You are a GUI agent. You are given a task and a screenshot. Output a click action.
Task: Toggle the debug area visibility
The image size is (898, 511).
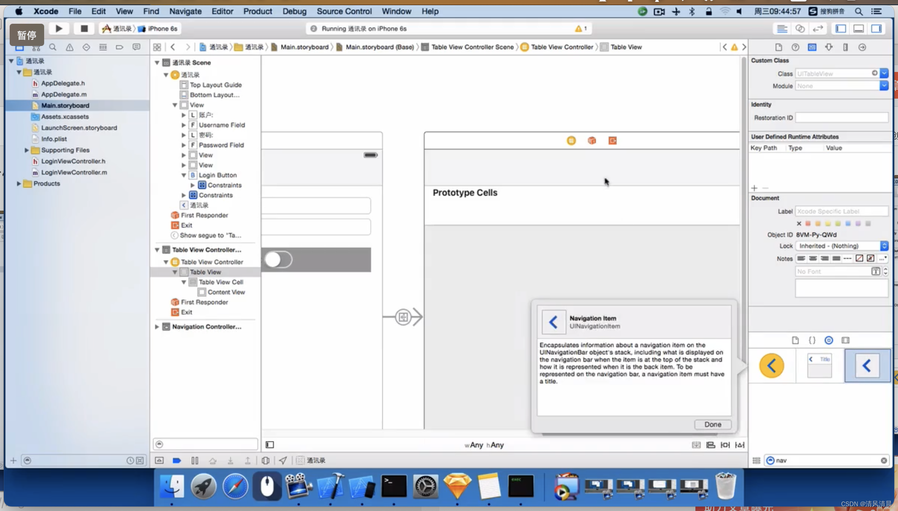coord(859,29)
